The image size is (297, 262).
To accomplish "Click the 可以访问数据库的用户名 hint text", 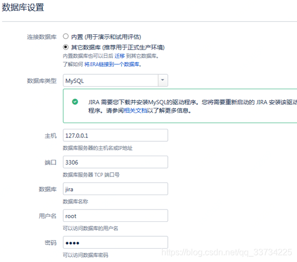I will pos(91,228).
